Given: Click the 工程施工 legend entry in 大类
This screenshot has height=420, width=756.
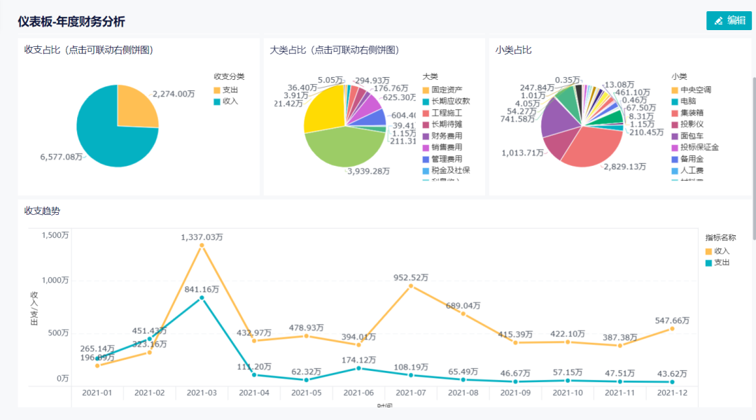Looking at the screenshot, I should pyautogui.click(x=447, y=113).
